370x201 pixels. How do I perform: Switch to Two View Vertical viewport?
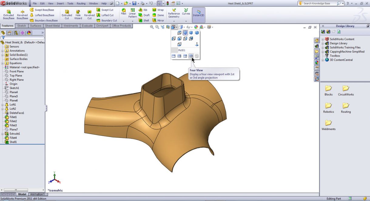pyautogui.click(x=185, y=56)
